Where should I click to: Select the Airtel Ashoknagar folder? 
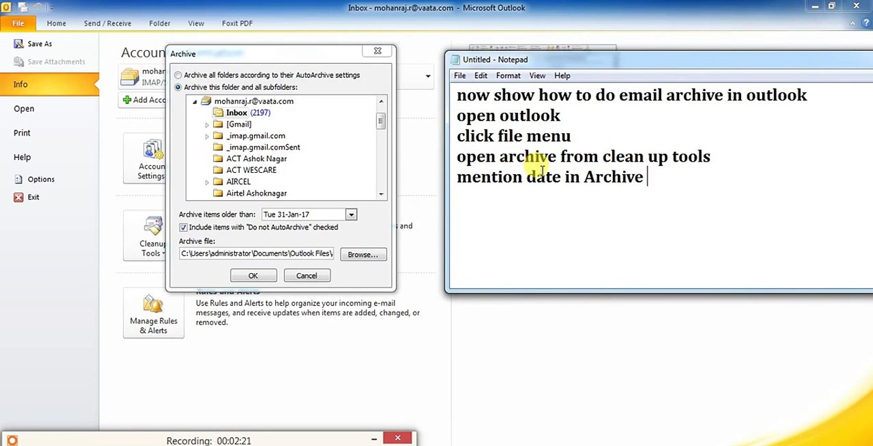point(257,193)
